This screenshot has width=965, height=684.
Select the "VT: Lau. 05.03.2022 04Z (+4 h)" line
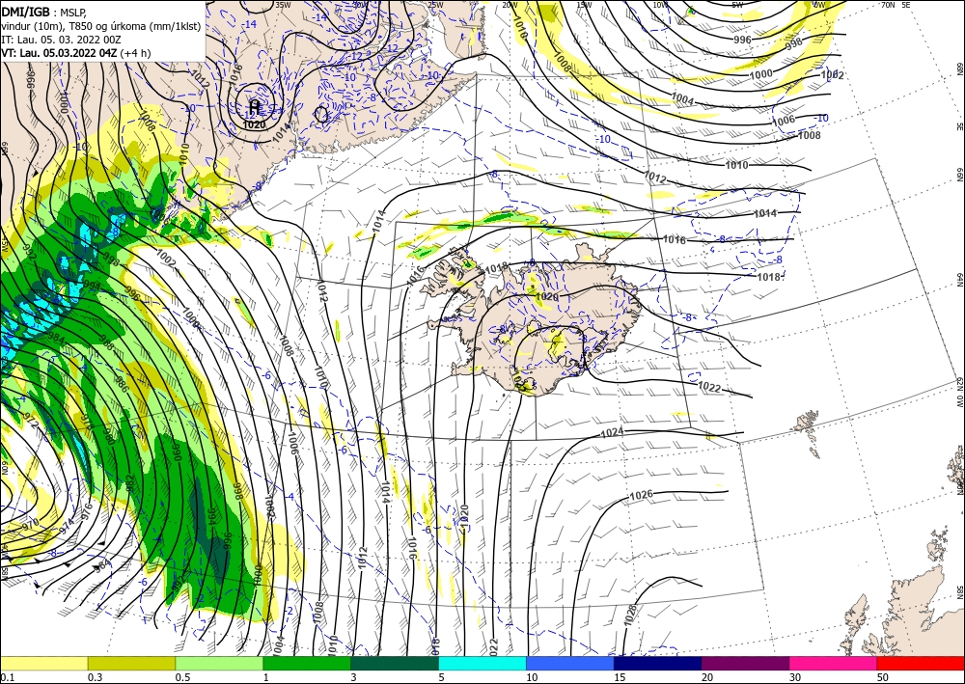coord(75,53)
